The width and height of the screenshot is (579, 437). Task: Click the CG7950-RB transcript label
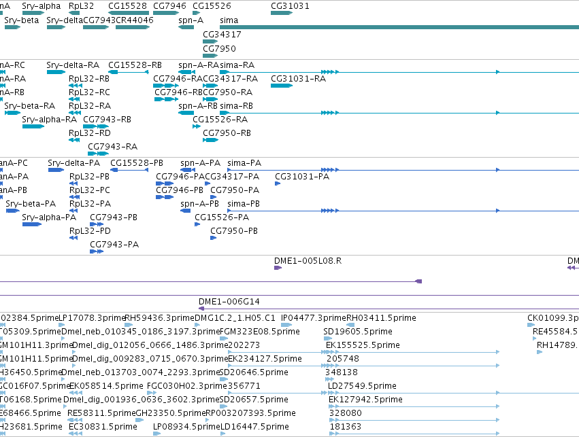[x=227, y=133]
